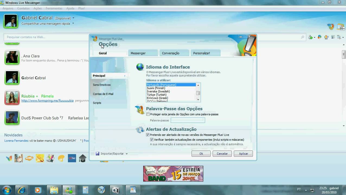Open the Importar/Exportar dropdown
This screenshot has width=346, height=195.
pyautogui.click(x=112, y=154)
